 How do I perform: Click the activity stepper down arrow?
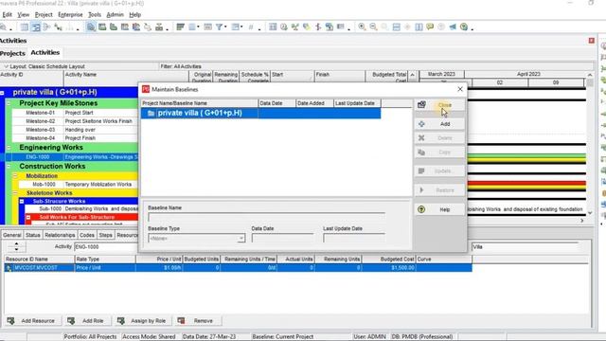coord(16,249)
